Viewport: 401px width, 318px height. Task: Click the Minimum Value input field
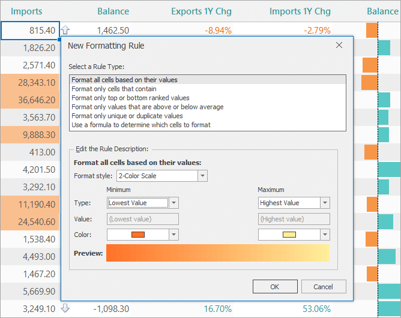142,219
